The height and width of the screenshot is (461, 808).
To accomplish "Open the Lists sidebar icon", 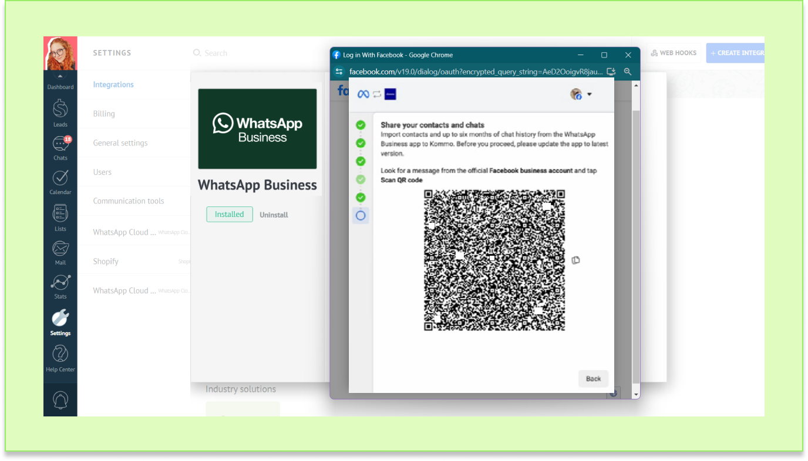I will click(x=60, y=215).
